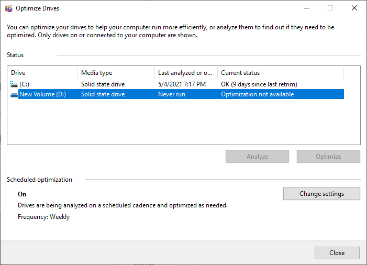This screenshot has width=367, height=265.
Task: Sort the list by Drive column header
Action: [x=42, y=73]
